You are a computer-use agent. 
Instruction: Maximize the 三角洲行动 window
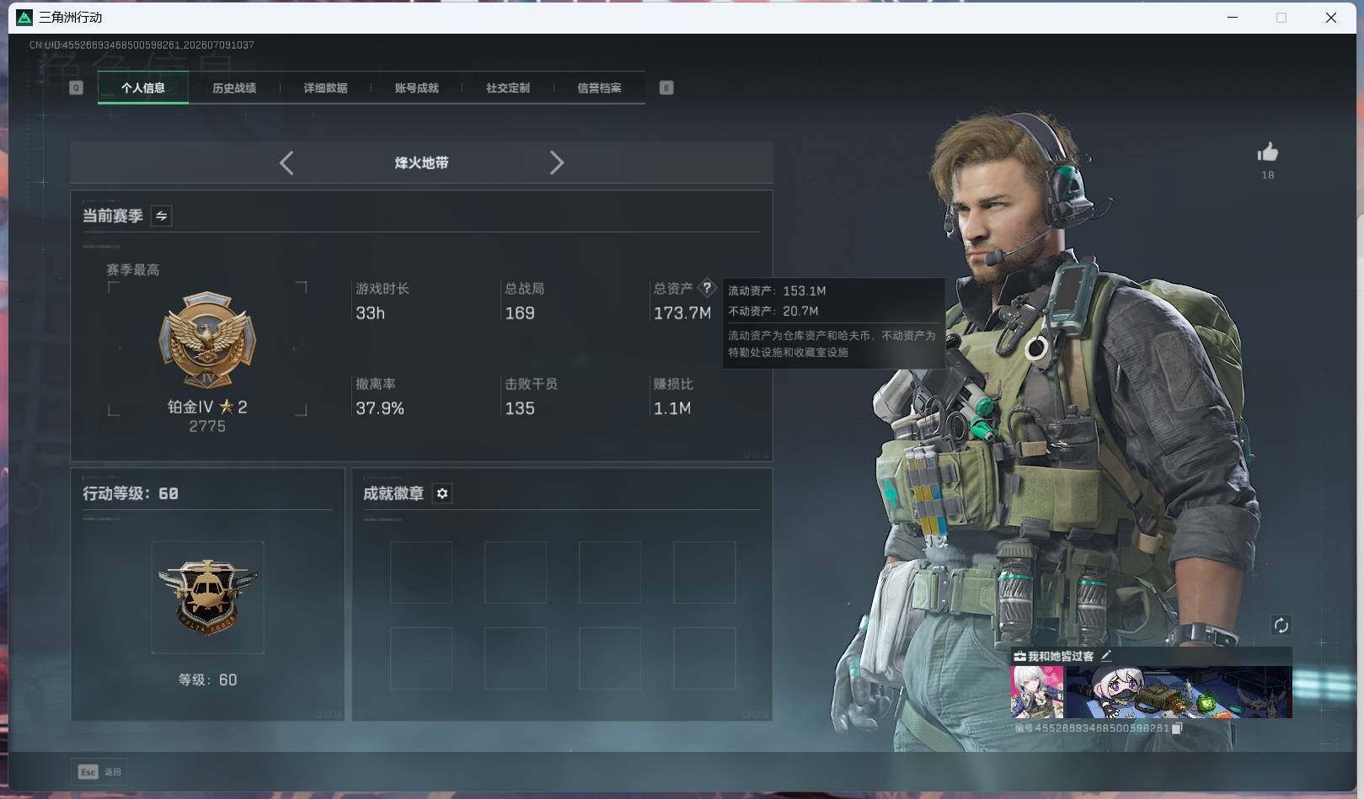(x=1281, y=18)
